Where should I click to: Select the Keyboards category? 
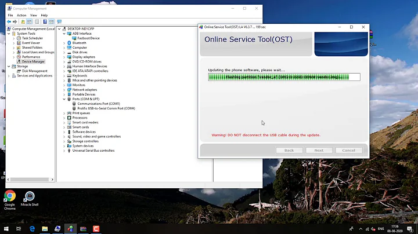point(80,75)
